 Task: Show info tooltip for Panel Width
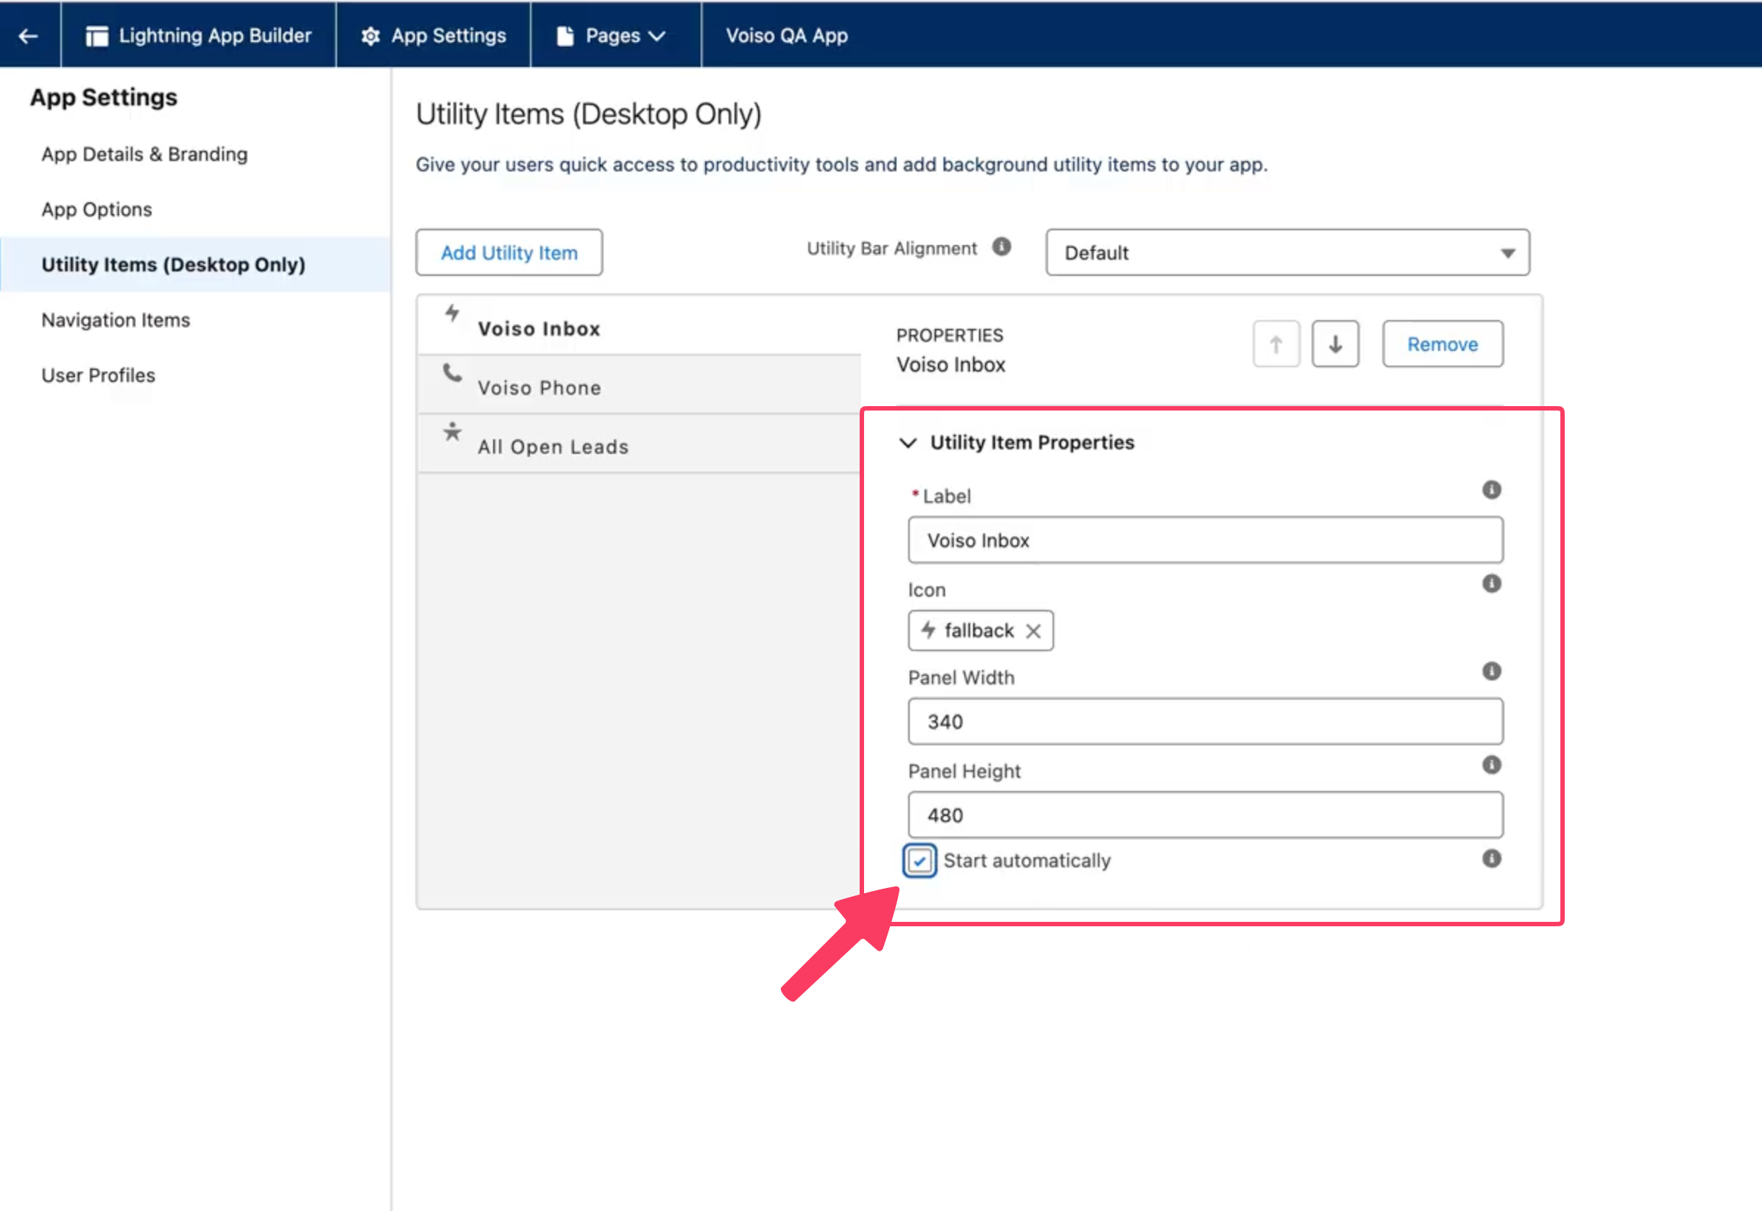1492,671
